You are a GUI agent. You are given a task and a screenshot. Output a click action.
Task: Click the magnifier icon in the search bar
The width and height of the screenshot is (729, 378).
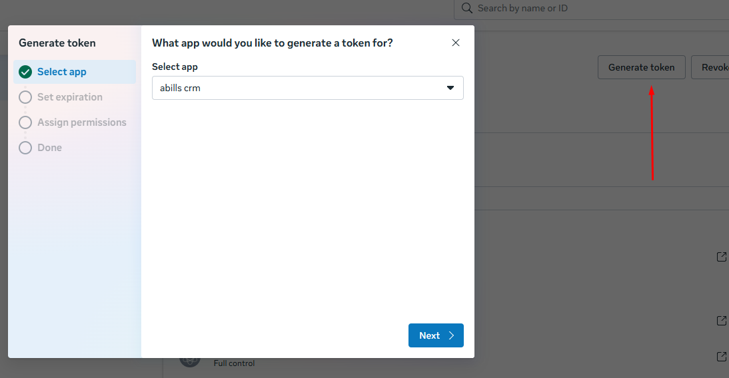tap(466, 9)
